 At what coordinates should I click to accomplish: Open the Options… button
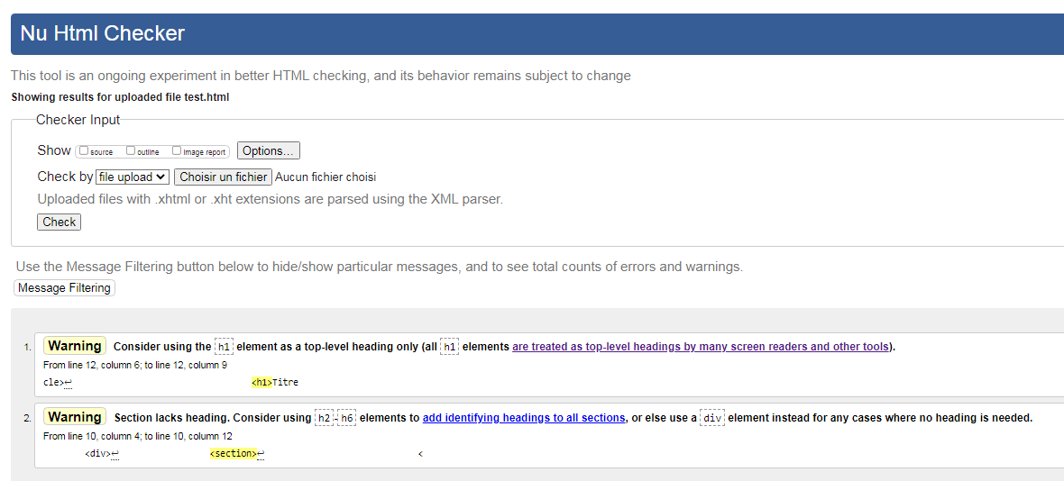point(268,150)
